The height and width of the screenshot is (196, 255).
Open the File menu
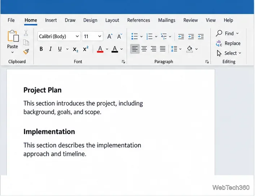11,20
